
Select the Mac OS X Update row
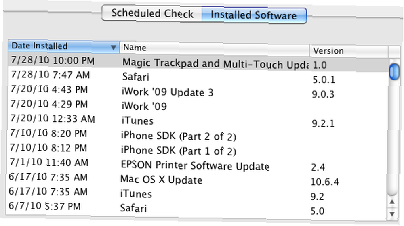[x=161, y=180]
